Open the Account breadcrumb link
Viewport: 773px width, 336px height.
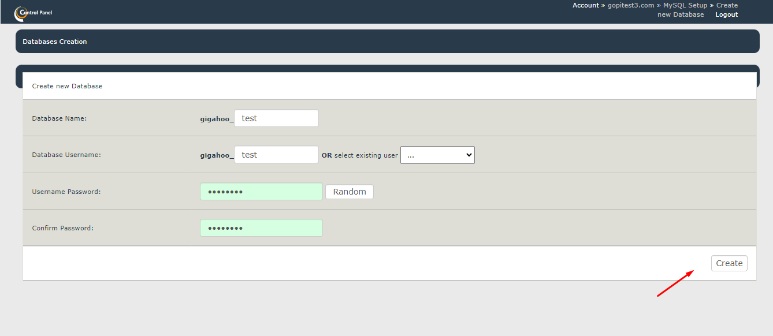click(586, 5)
